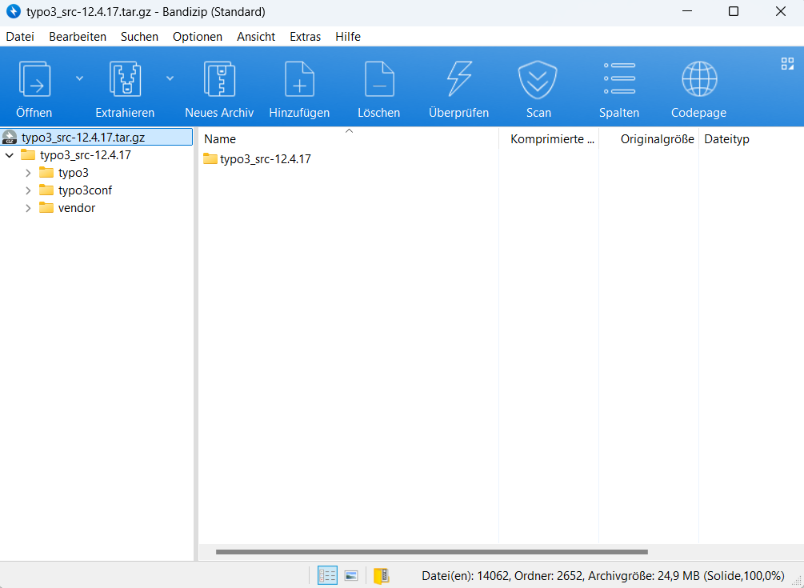Expand the Extrahieren dropdown arrow

(170, 78)
